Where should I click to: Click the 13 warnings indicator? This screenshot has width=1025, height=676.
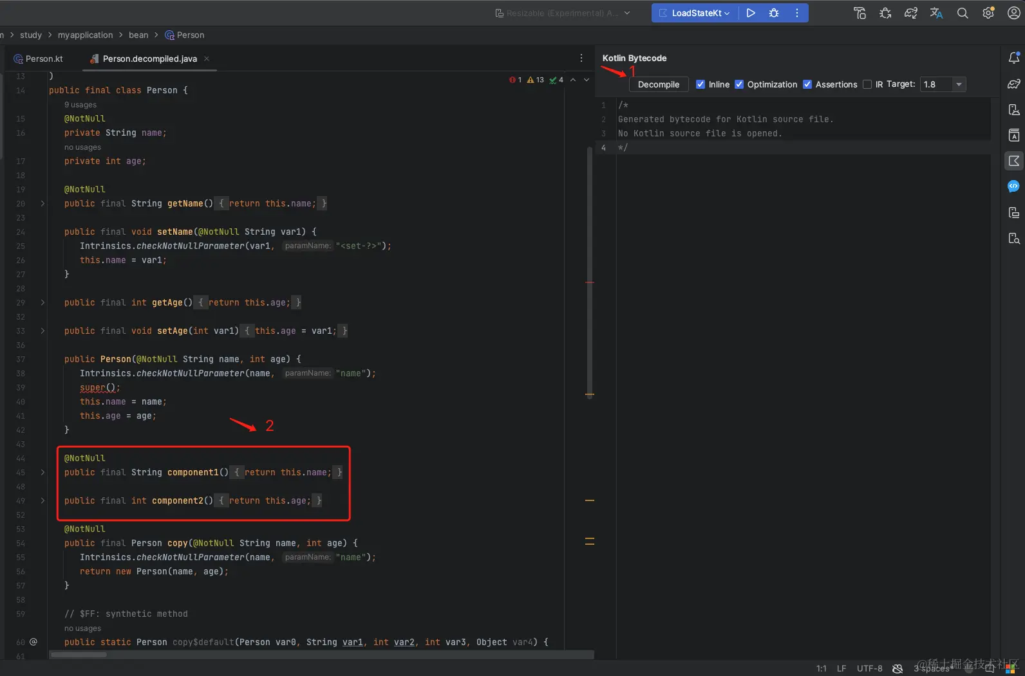pyautogui.click(x=536, y=80)
